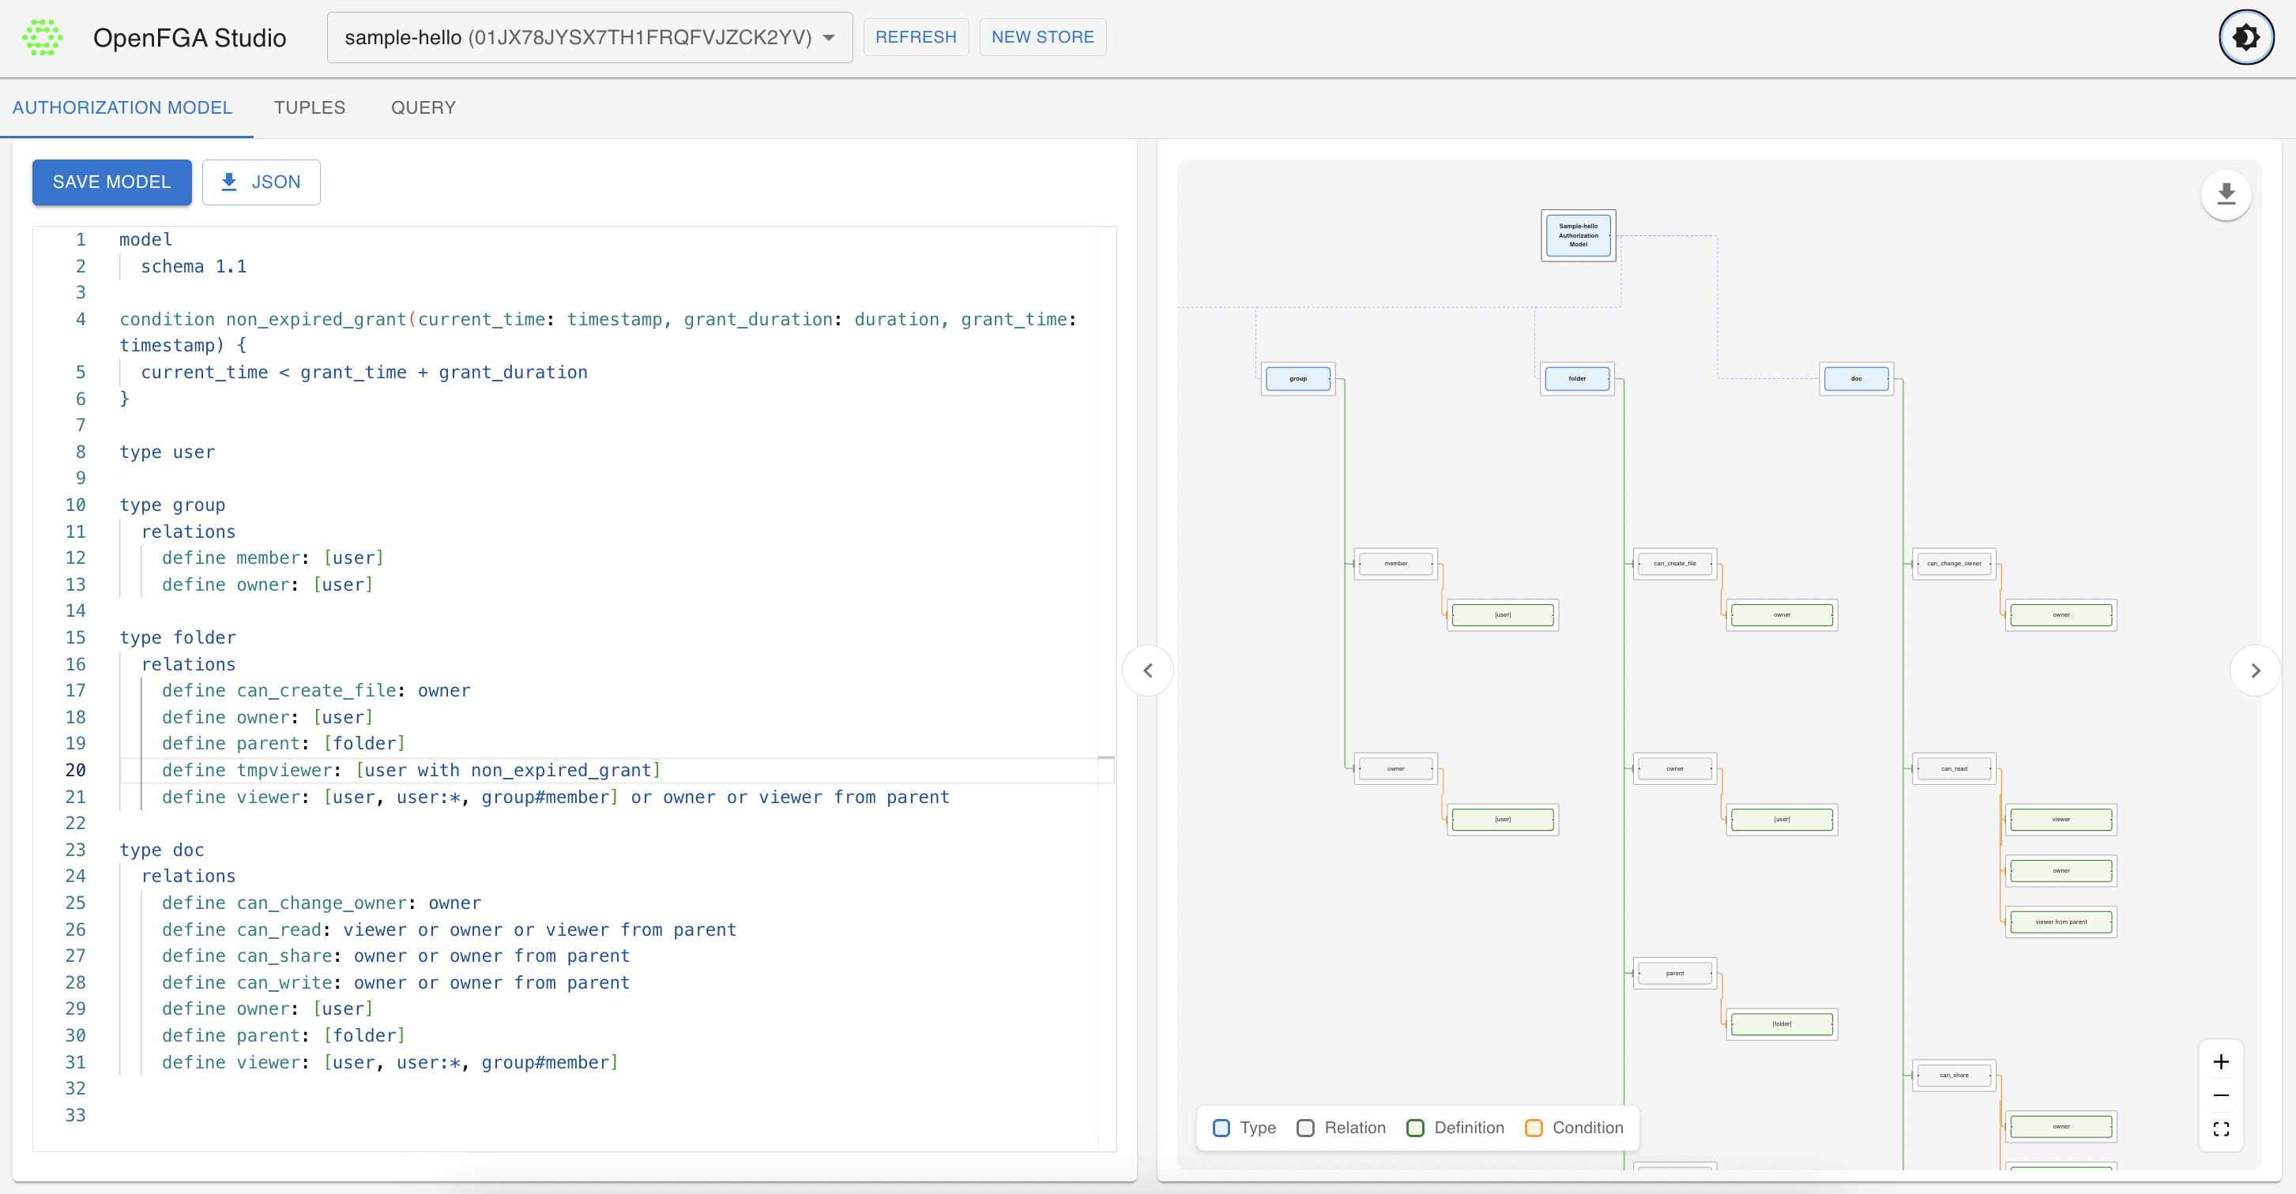Screen dimensions: 2296x1194
Task: Toggle the Definition legend checkbox
Action: click(1414, 1127)
